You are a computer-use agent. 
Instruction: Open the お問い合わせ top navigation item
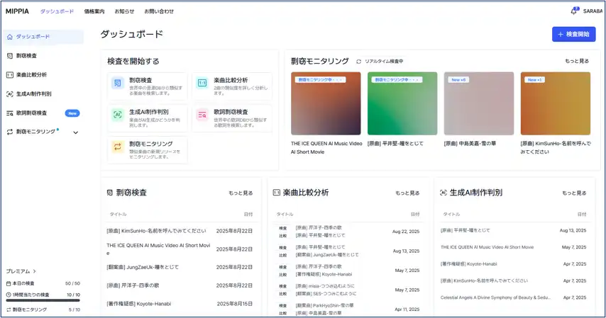pyautogui.click(x=159, y=11)
